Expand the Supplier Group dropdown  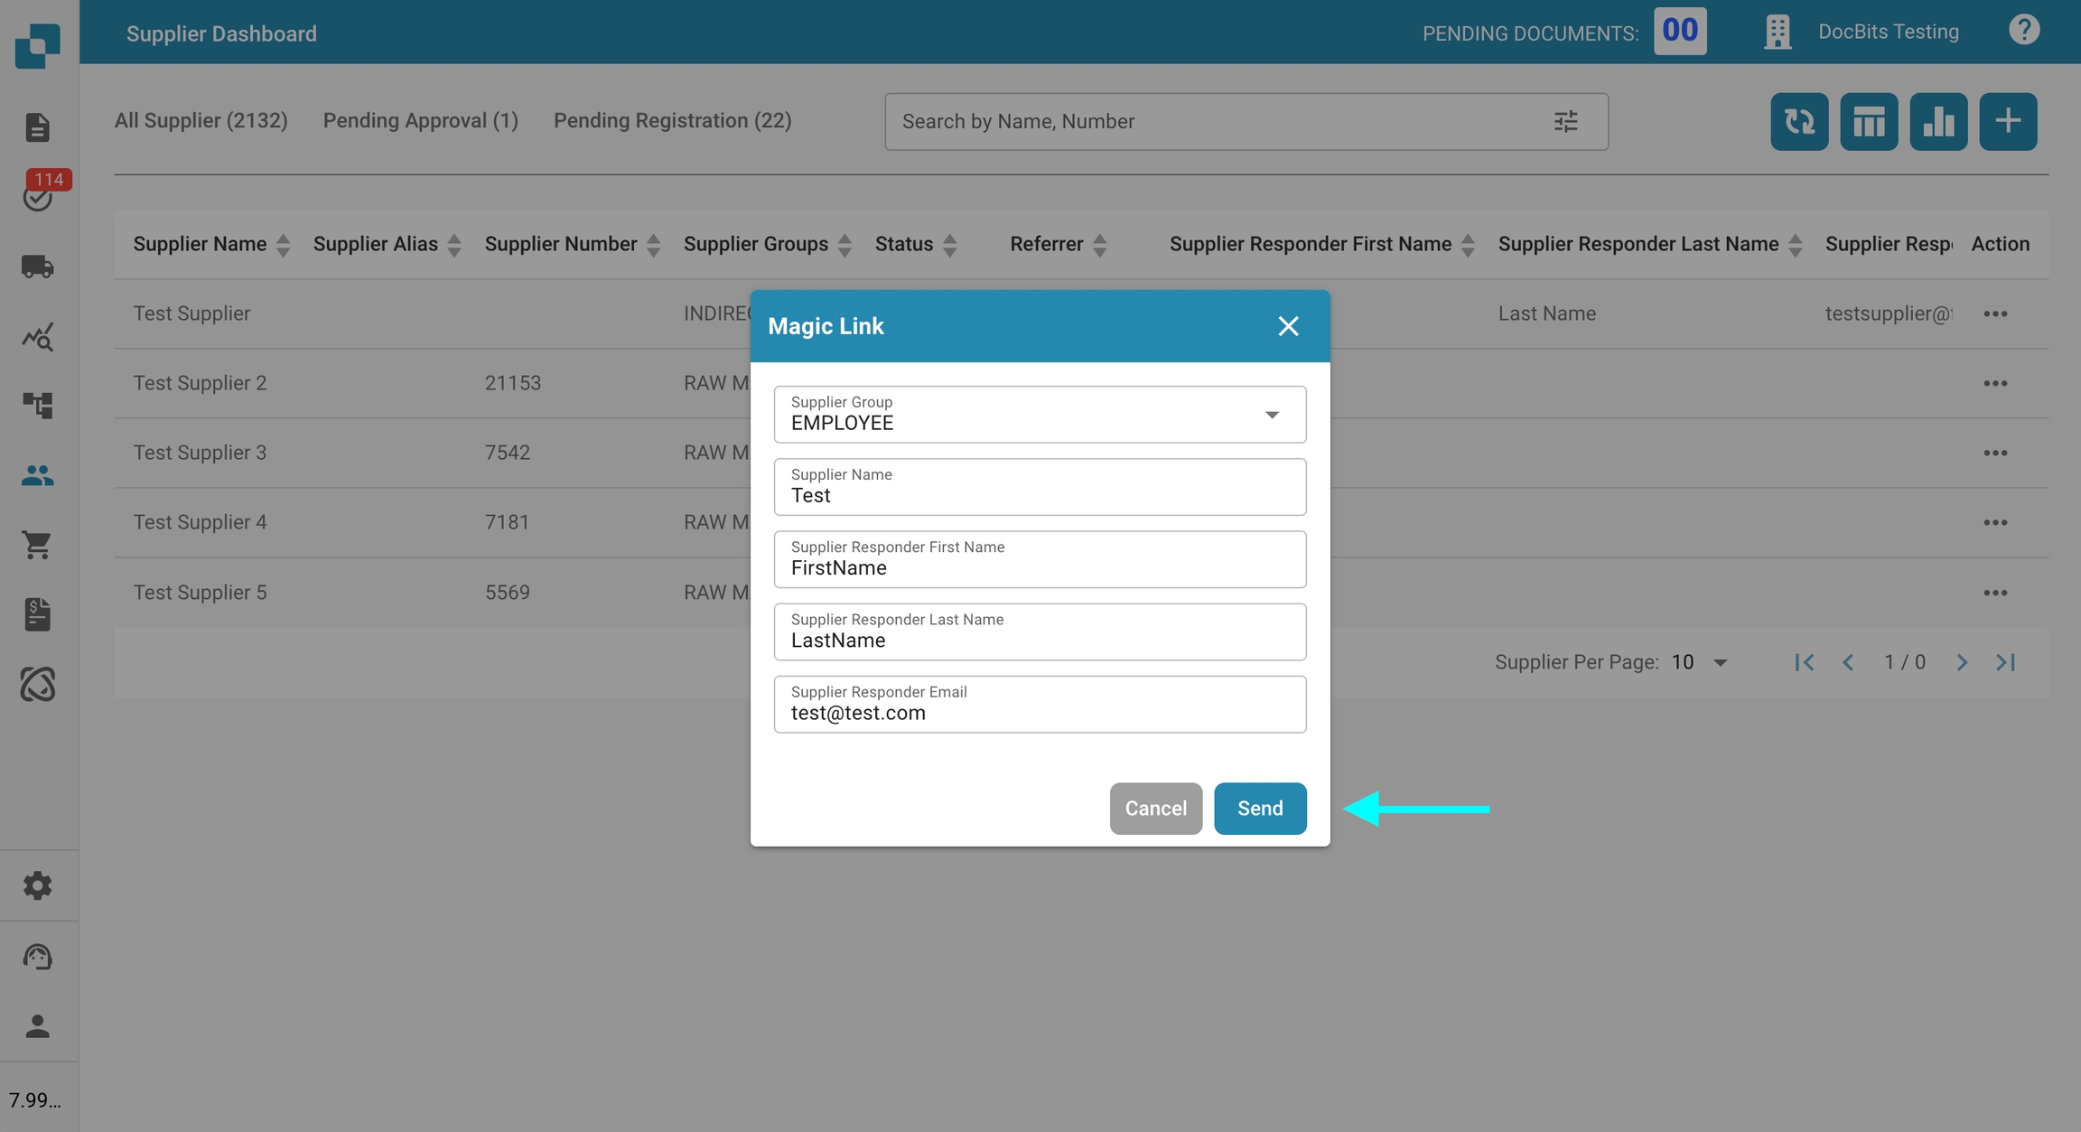point(1271,415)
